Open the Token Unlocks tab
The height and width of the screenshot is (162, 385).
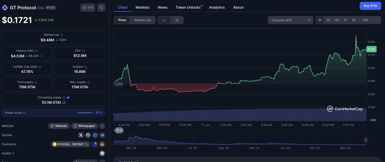pos(189,7)
